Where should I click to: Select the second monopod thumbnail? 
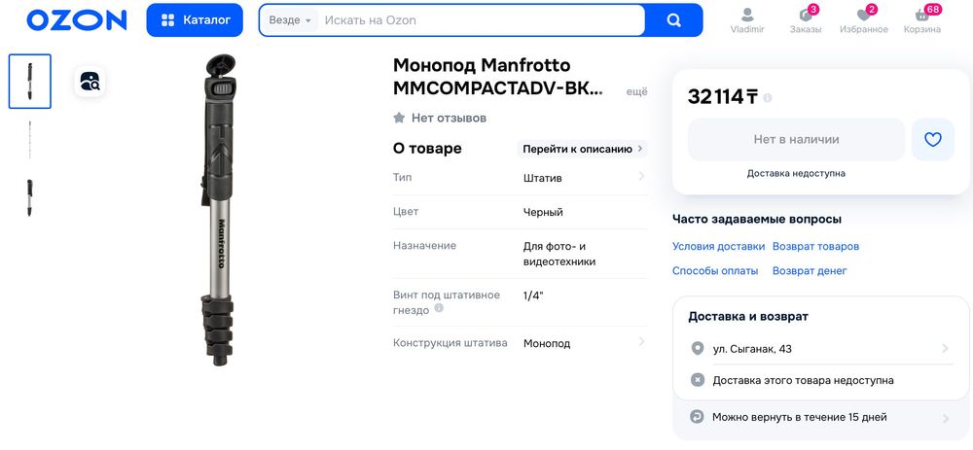[x=30, y=140]
